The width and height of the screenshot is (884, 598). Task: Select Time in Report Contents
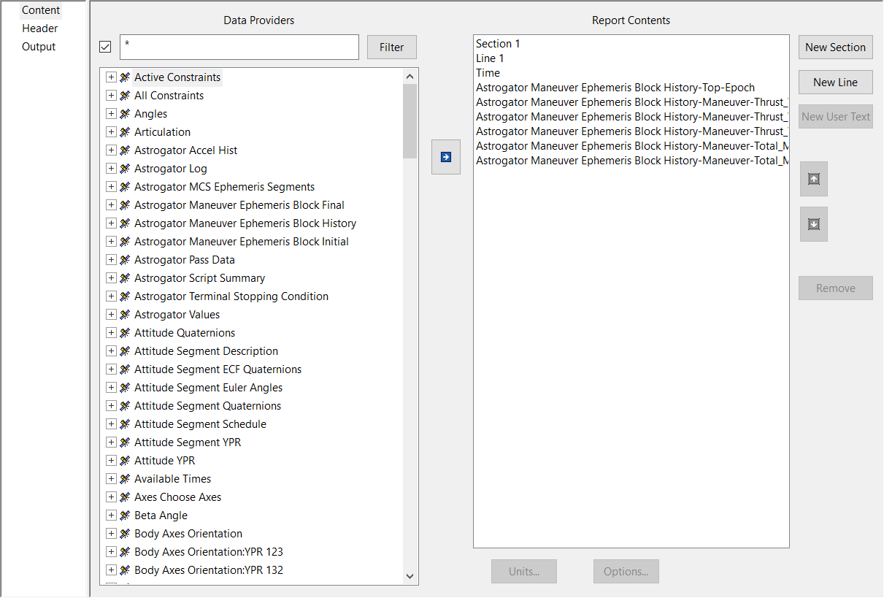(x=488, y=73)
